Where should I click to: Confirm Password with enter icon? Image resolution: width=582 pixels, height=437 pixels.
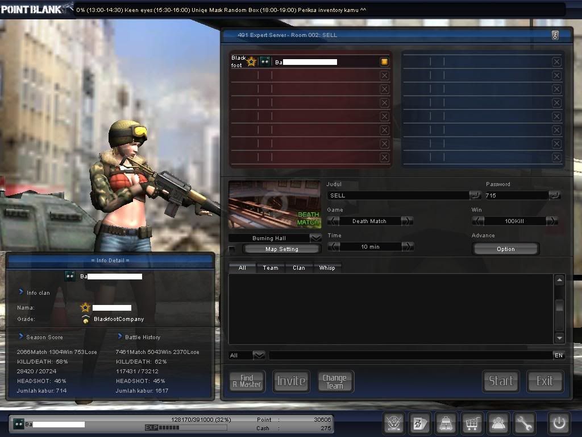coord(555,196)
